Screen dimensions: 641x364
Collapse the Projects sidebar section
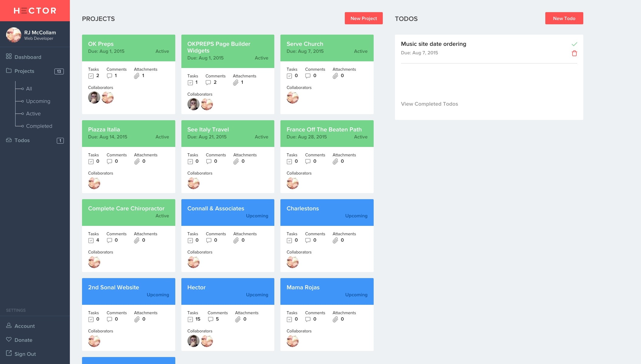click(24, 71)
